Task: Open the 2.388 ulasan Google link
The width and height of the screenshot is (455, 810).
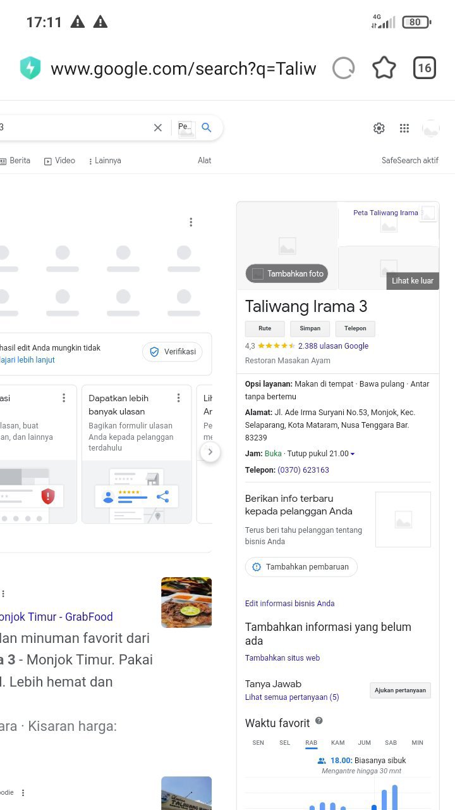Action: tap(333, 346)
